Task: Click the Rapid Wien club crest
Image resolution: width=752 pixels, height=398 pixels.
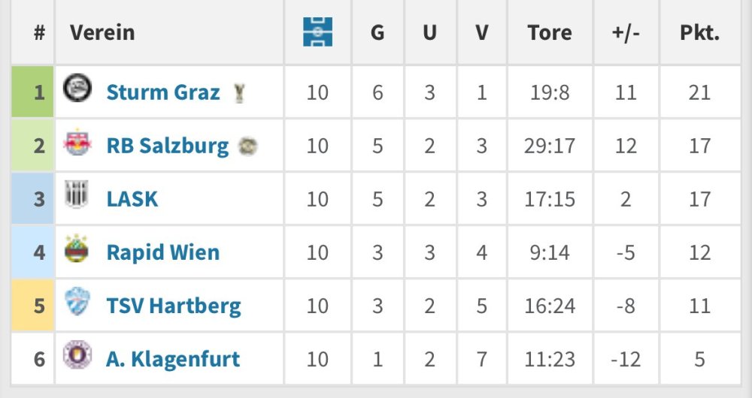Action: tap(77, 250)
